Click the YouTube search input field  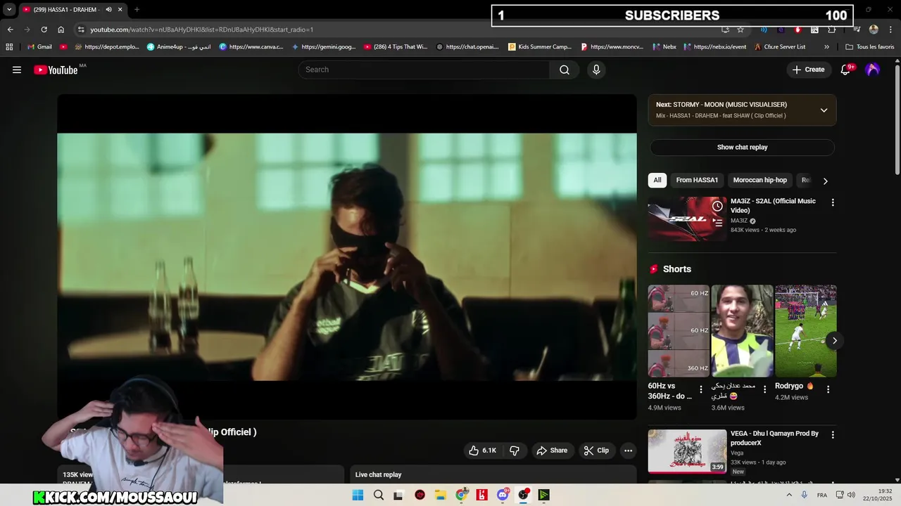tap(424, 70)
